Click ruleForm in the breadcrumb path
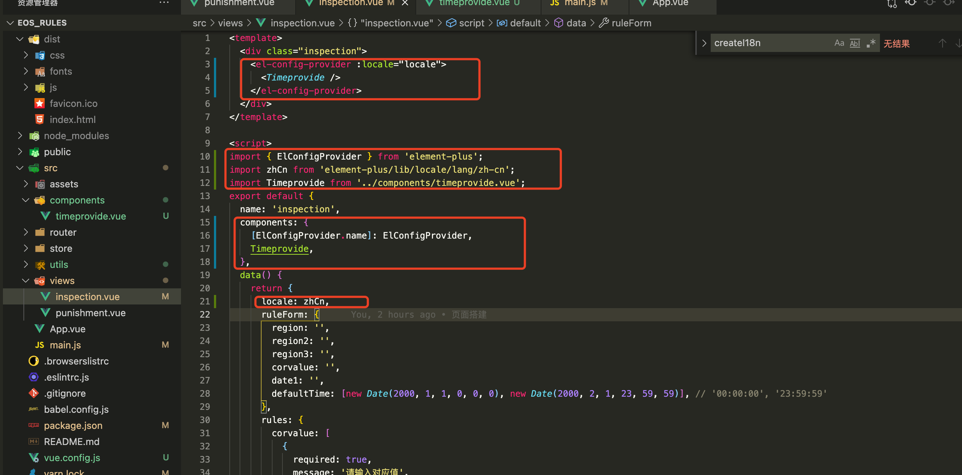 631,23
